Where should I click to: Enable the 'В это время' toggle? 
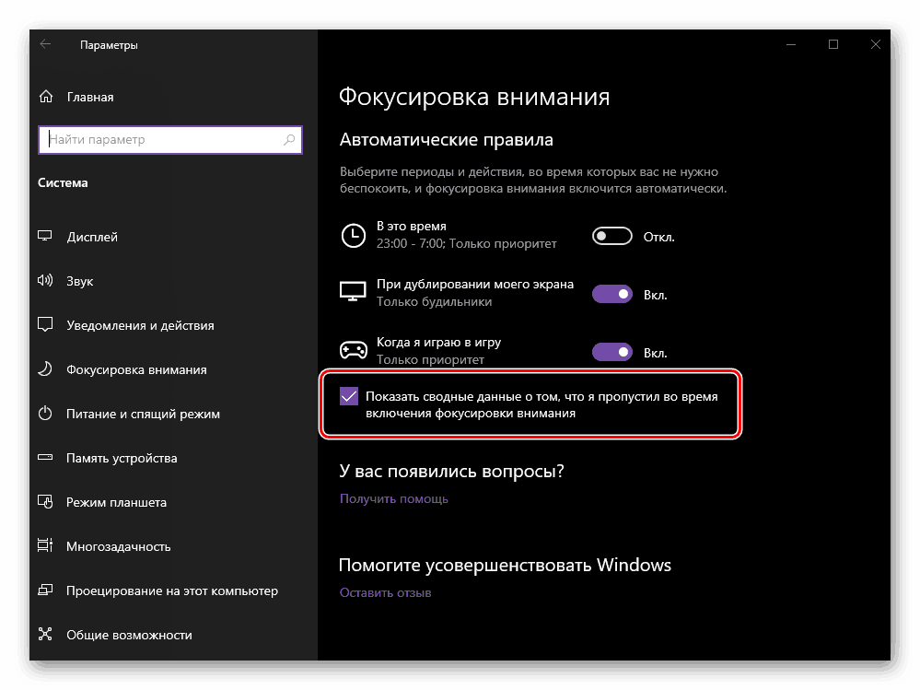[612, 237]
